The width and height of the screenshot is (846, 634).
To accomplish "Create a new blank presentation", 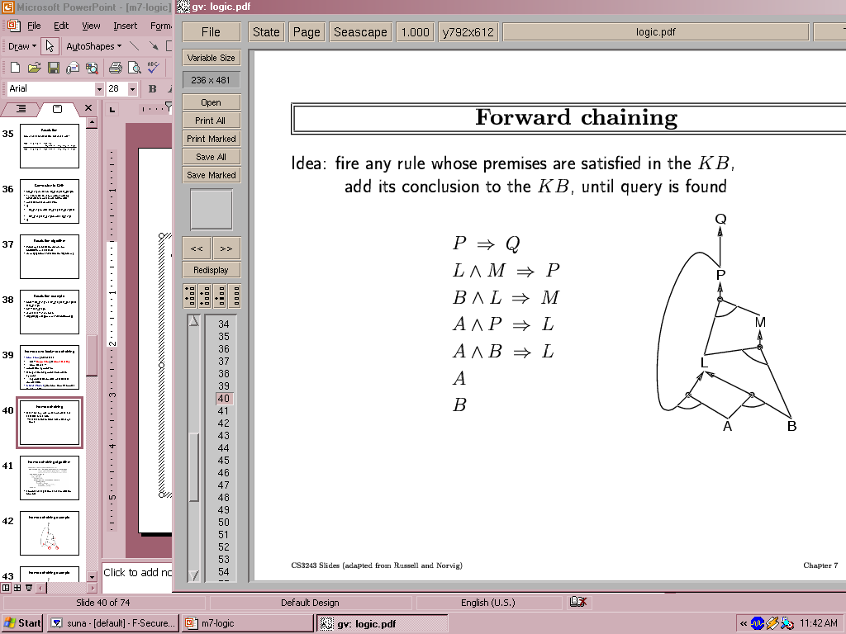I will click(x=15, y=68).
